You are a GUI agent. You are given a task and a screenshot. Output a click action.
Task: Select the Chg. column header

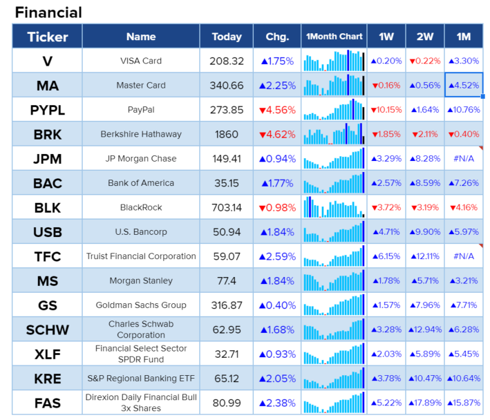277,36
